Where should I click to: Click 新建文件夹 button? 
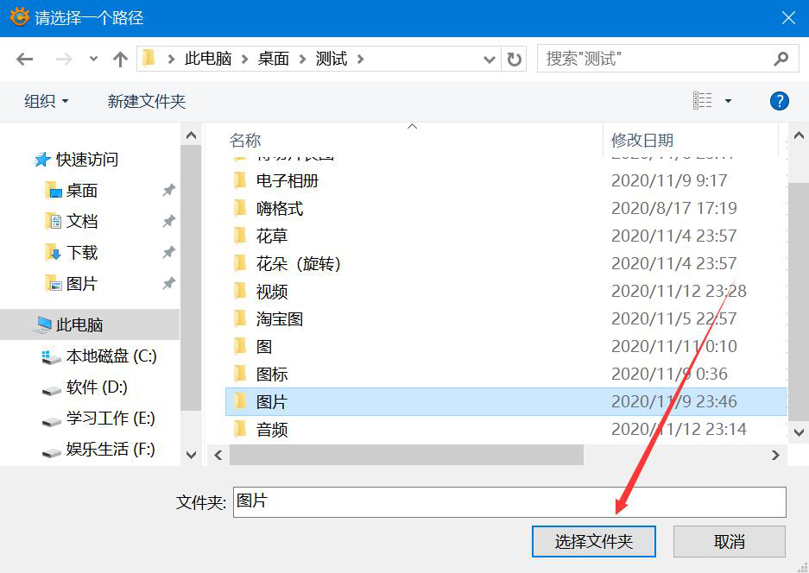[147, 101]
